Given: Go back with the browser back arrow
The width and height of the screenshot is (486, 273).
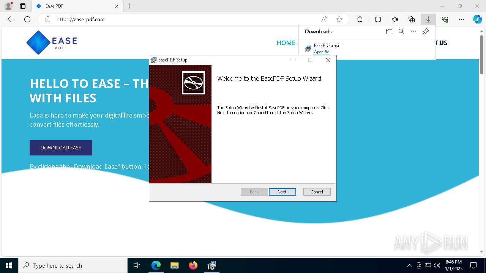Looking at the screenshot, I should (11, 19).
